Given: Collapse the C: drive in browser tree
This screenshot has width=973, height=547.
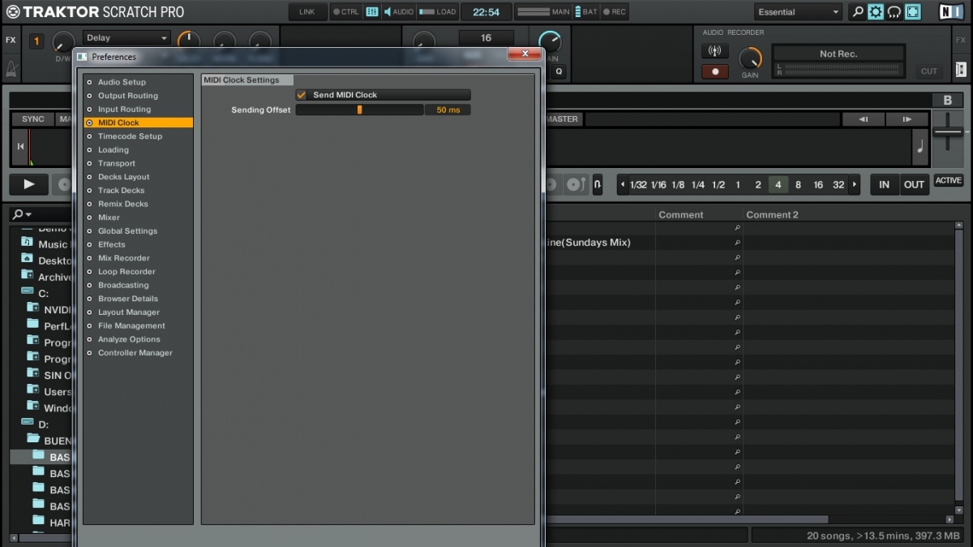Looking at the screenshot, I should (x=27, y=291).
